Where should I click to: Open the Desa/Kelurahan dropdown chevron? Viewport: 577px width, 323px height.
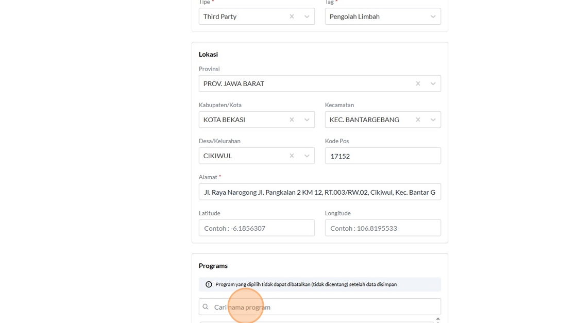307,156
